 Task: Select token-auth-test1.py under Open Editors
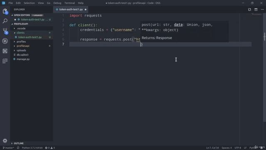tap(32, 20)
